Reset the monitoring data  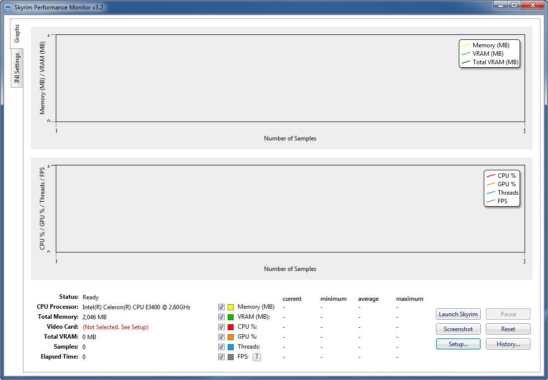[508, 329]
